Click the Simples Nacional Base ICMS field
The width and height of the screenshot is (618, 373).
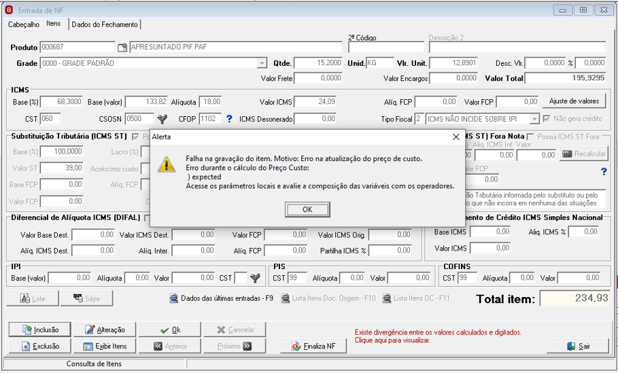coord(490,232)
